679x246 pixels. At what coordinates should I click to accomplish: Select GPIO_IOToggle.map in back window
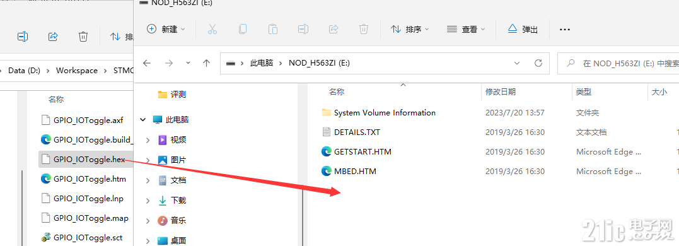pyautogui.click(x=91, y=218)
